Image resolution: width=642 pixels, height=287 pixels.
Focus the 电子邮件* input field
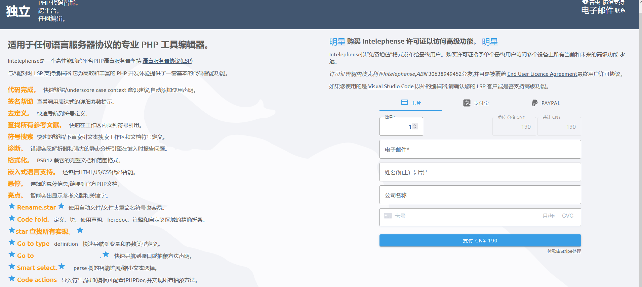480,149
